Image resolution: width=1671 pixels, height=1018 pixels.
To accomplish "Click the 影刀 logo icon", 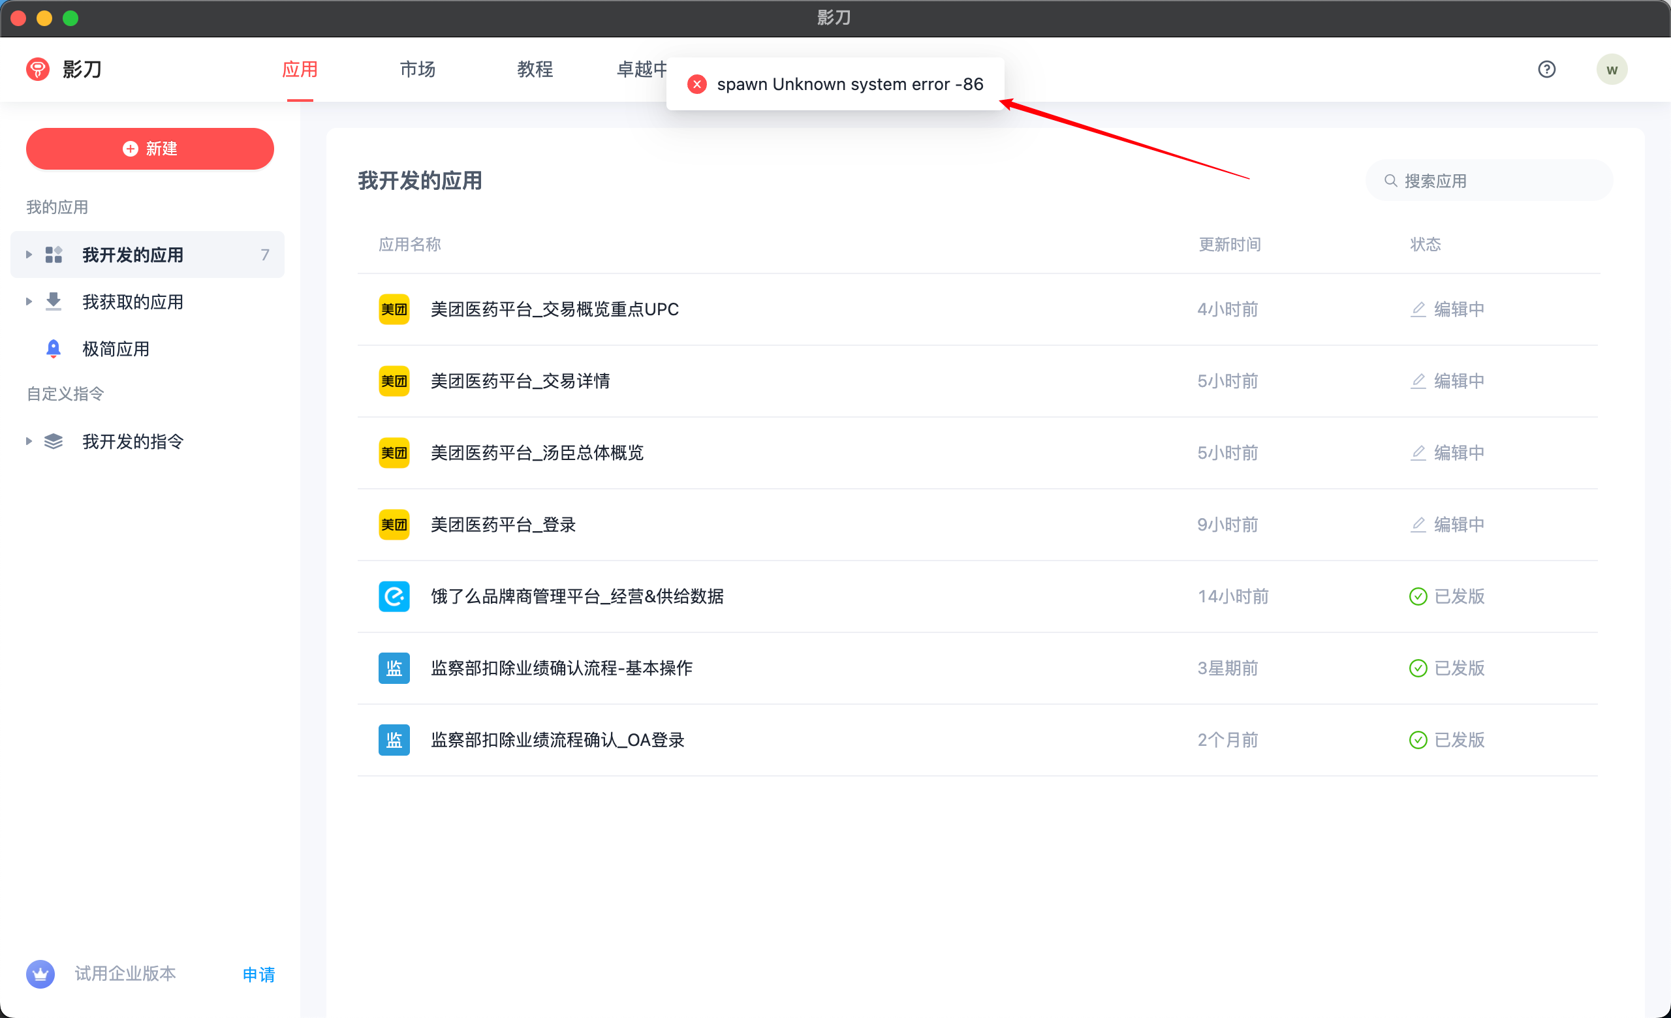I will [38, 69].
